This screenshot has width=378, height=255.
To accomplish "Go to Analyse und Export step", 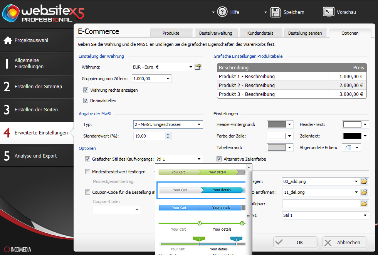I will [x=37, y=156].
